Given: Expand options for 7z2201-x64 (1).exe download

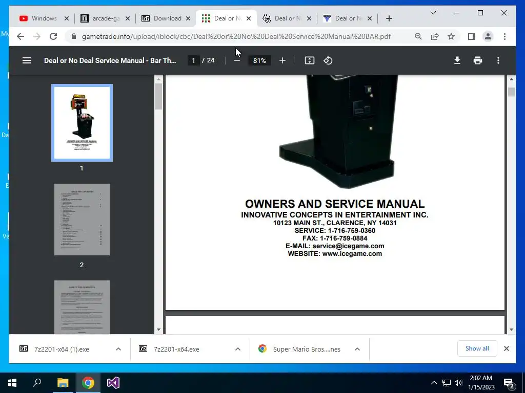Looking at the screenshot, I should click(x=118, y=349).
